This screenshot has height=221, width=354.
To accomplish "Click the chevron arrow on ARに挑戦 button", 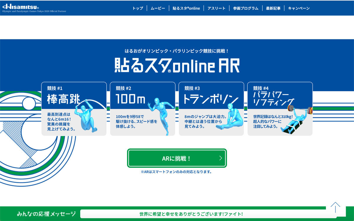I will [220, 158].
